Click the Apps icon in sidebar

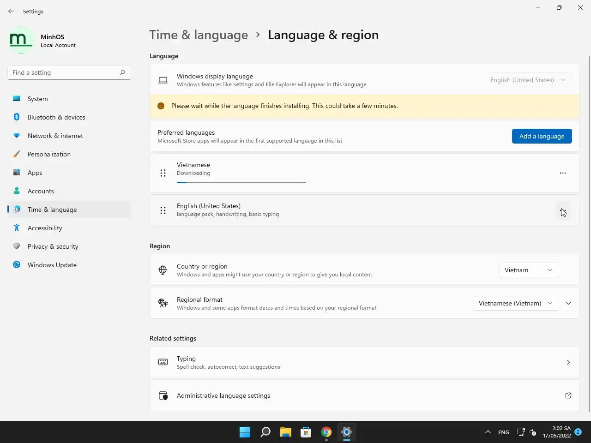(17, 172)
